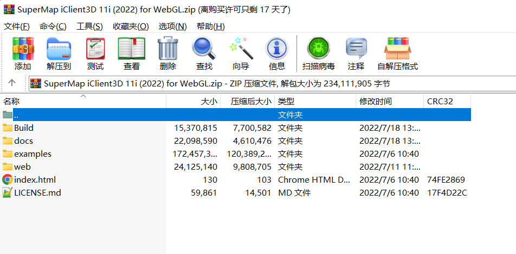Viewport: 516px width, 254px height.
Task: Open the 文件(F) menu
Action: [16, 26]
